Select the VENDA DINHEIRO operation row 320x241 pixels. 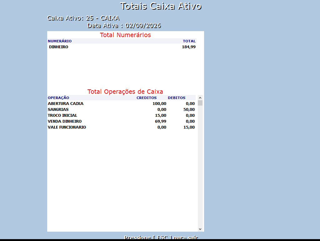pos(122,121)
